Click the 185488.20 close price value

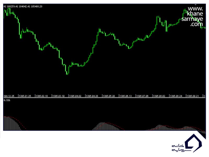37,6
